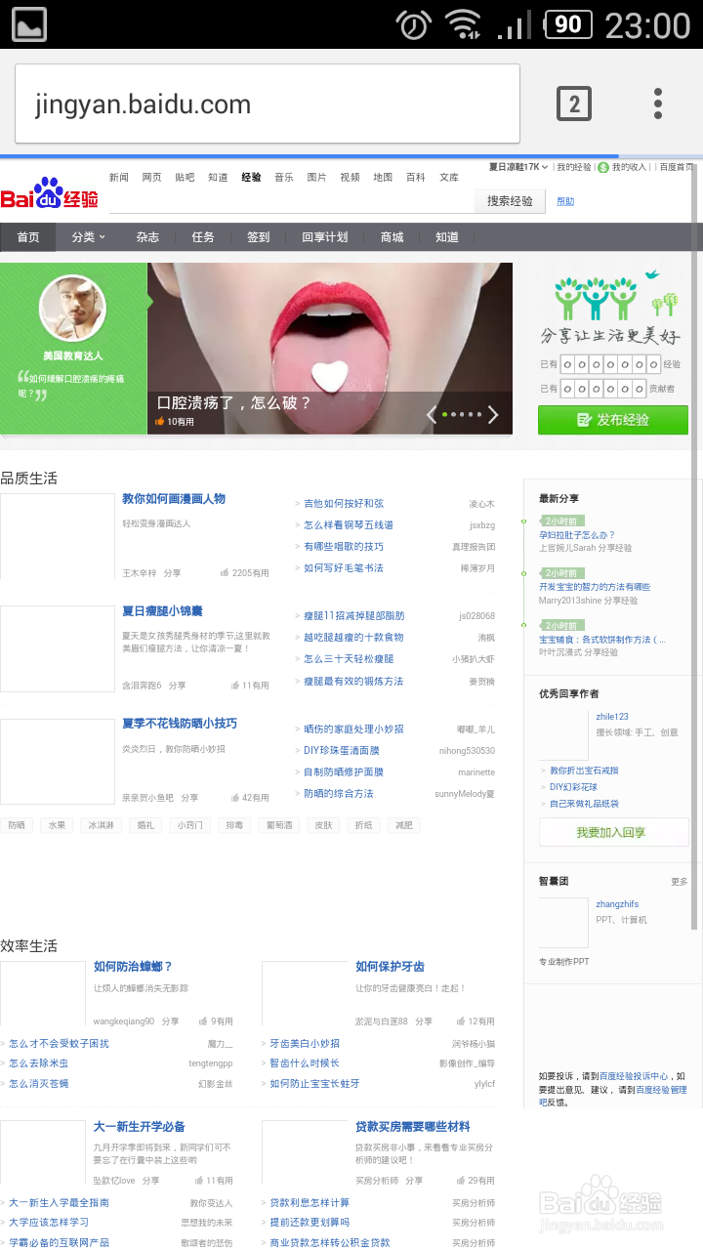Click the 文库 top link
The width and height of the screenshot is (703, 1250).
(x=449, y=178)
